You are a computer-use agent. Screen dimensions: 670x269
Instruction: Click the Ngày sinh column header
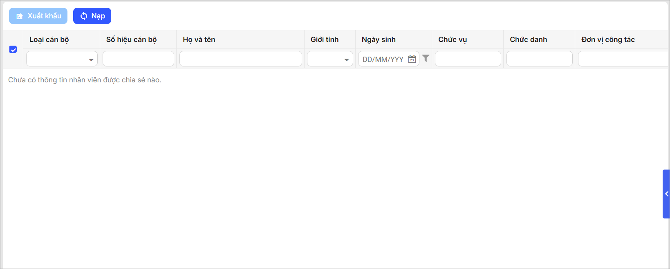click(379, 40)
